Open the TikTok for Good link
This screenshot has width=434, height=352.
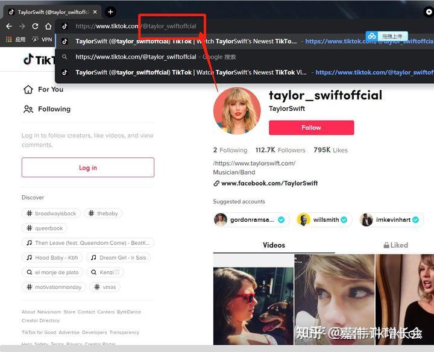[39, 332]
